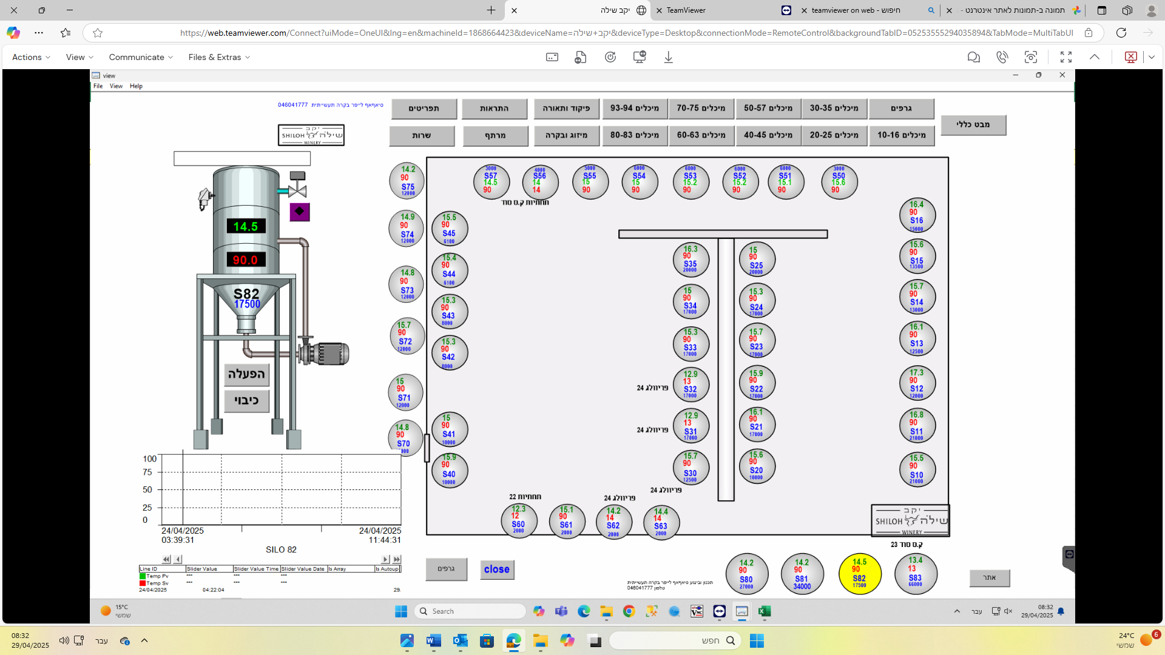Click the red Temp Sv color swatch

[143, 583]
